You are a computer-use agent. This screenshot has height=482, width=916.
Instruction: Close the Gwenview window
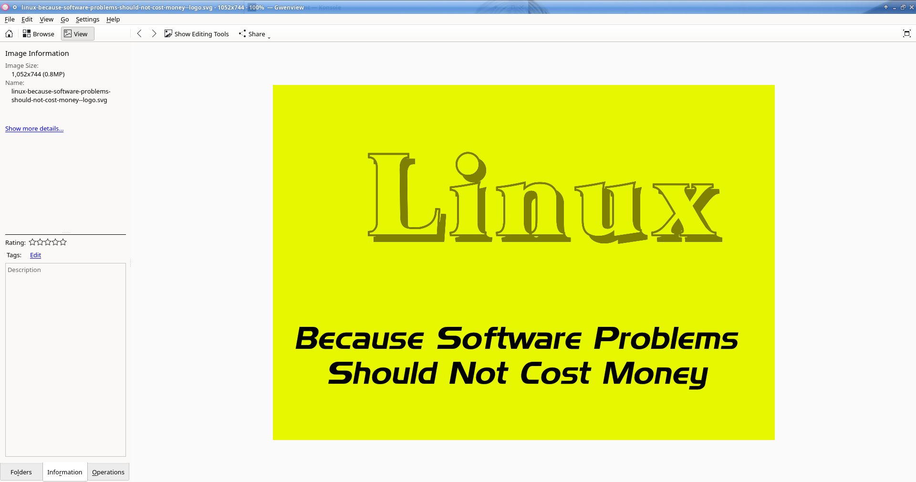tap(912, 7)
